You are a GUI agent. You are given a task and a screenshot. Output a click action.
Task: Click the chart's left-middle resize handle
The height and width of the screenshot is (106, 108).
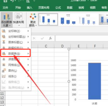[x=69, y=81]
